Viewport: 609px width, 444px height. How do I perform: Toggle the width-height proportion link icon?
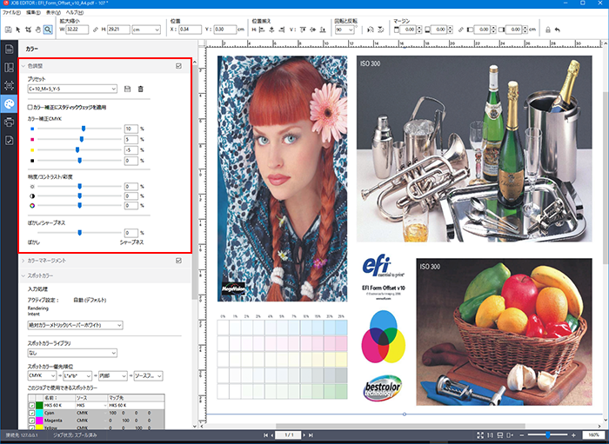[x=95, y=30]
